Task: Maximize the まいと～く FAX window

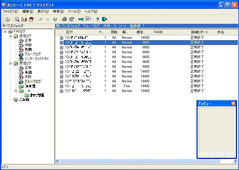Action: point(228,5)
